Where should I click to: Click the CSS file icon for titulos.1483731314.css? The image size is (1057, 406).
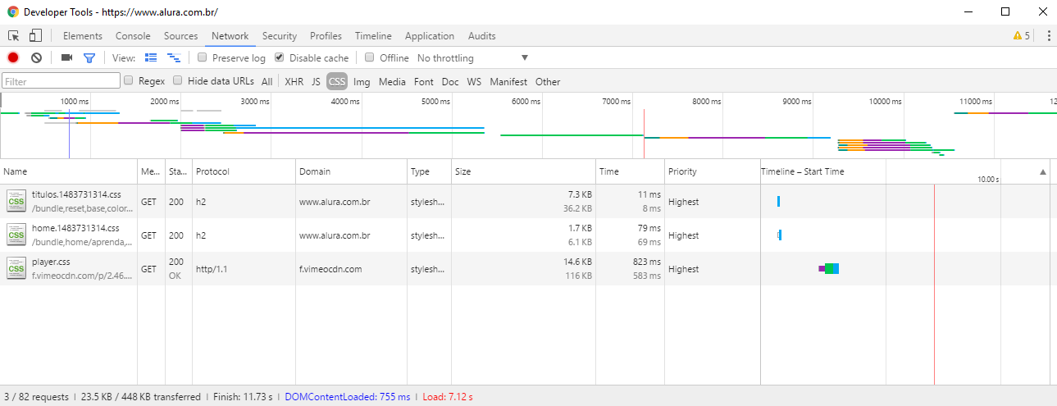click(16, 201)
